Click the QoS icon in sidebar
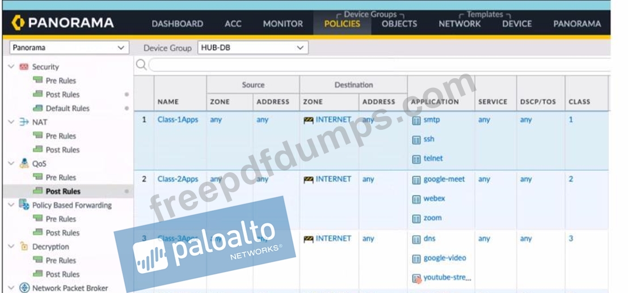 point(24,164)
